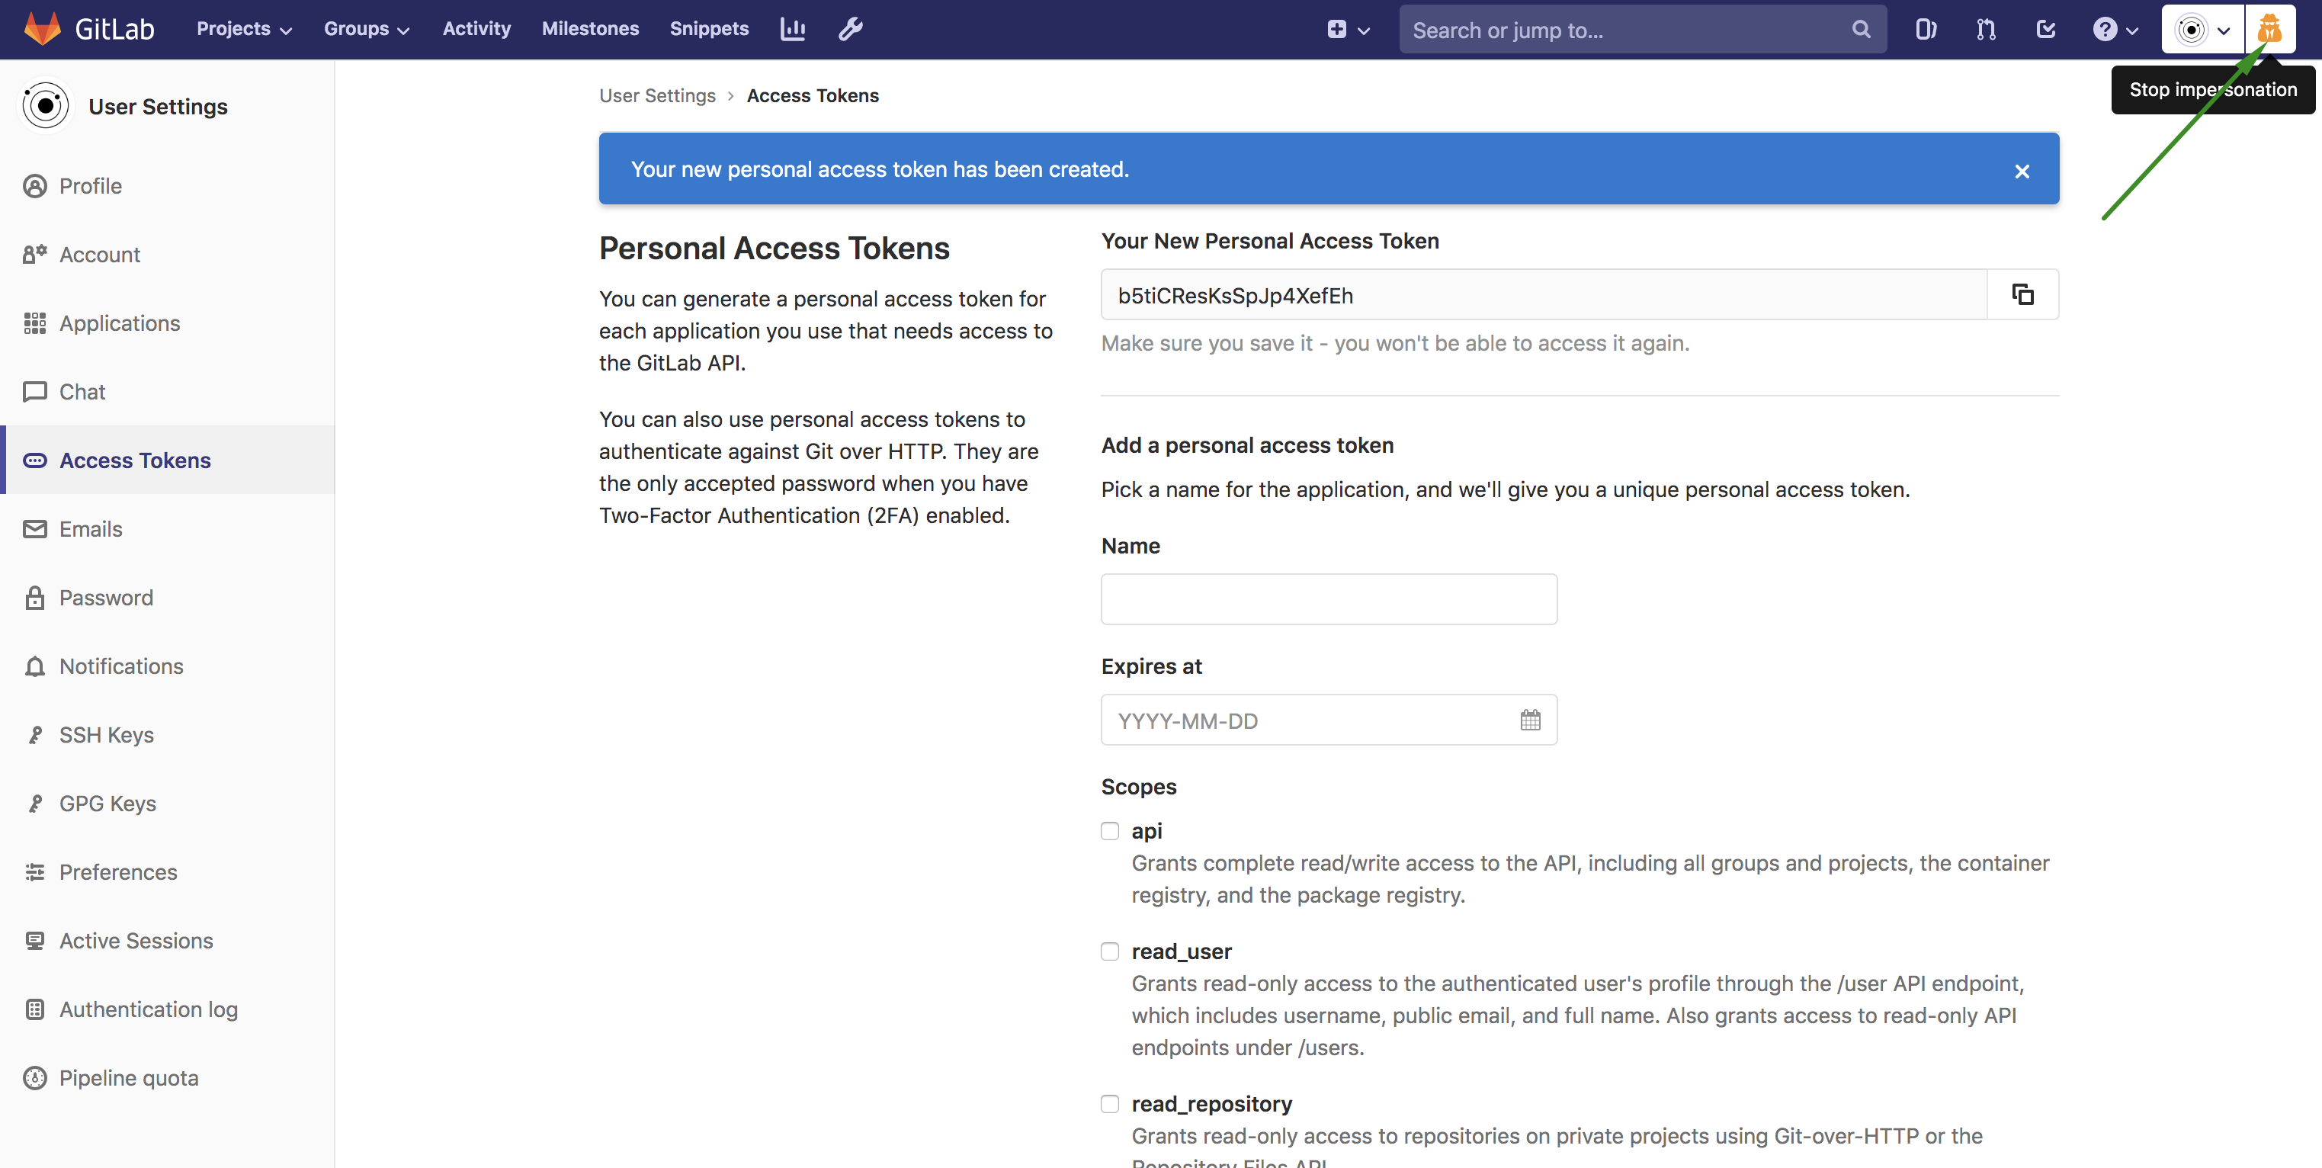Click the merge requests icon
Screen dimensions: 2322x1168
[x=1985, y=28]
